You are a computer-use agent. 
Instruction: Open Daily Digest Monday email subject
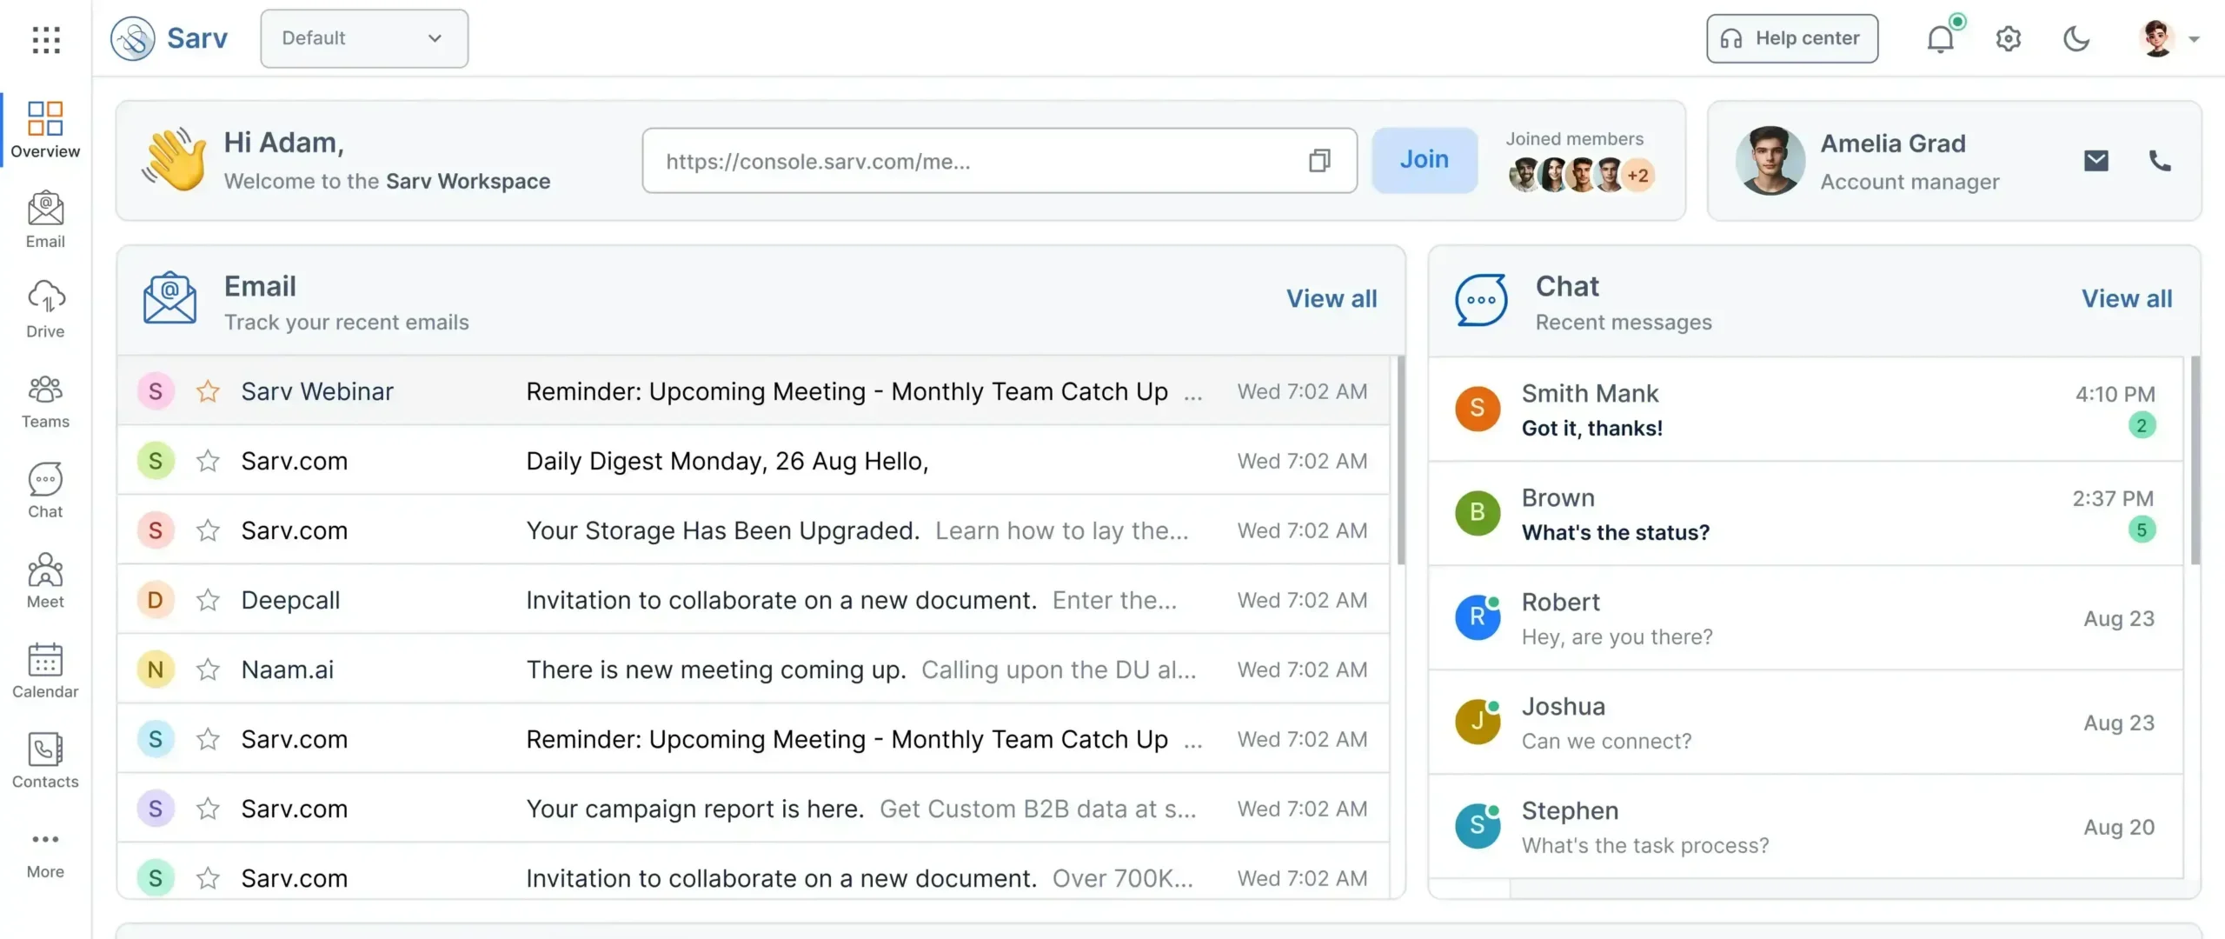click(727, 461)
